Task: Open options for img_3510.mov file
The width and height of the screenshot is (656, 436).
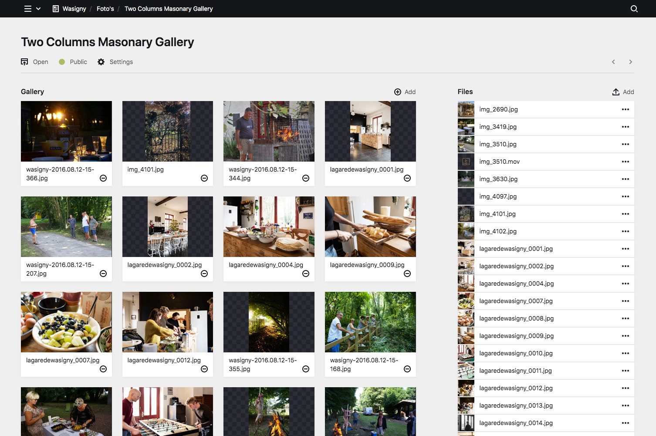Action: pos(626,162)
